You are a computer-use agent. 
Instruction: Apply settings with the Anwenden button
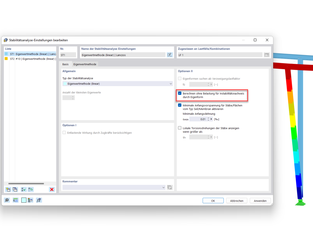tap(260, 201)
